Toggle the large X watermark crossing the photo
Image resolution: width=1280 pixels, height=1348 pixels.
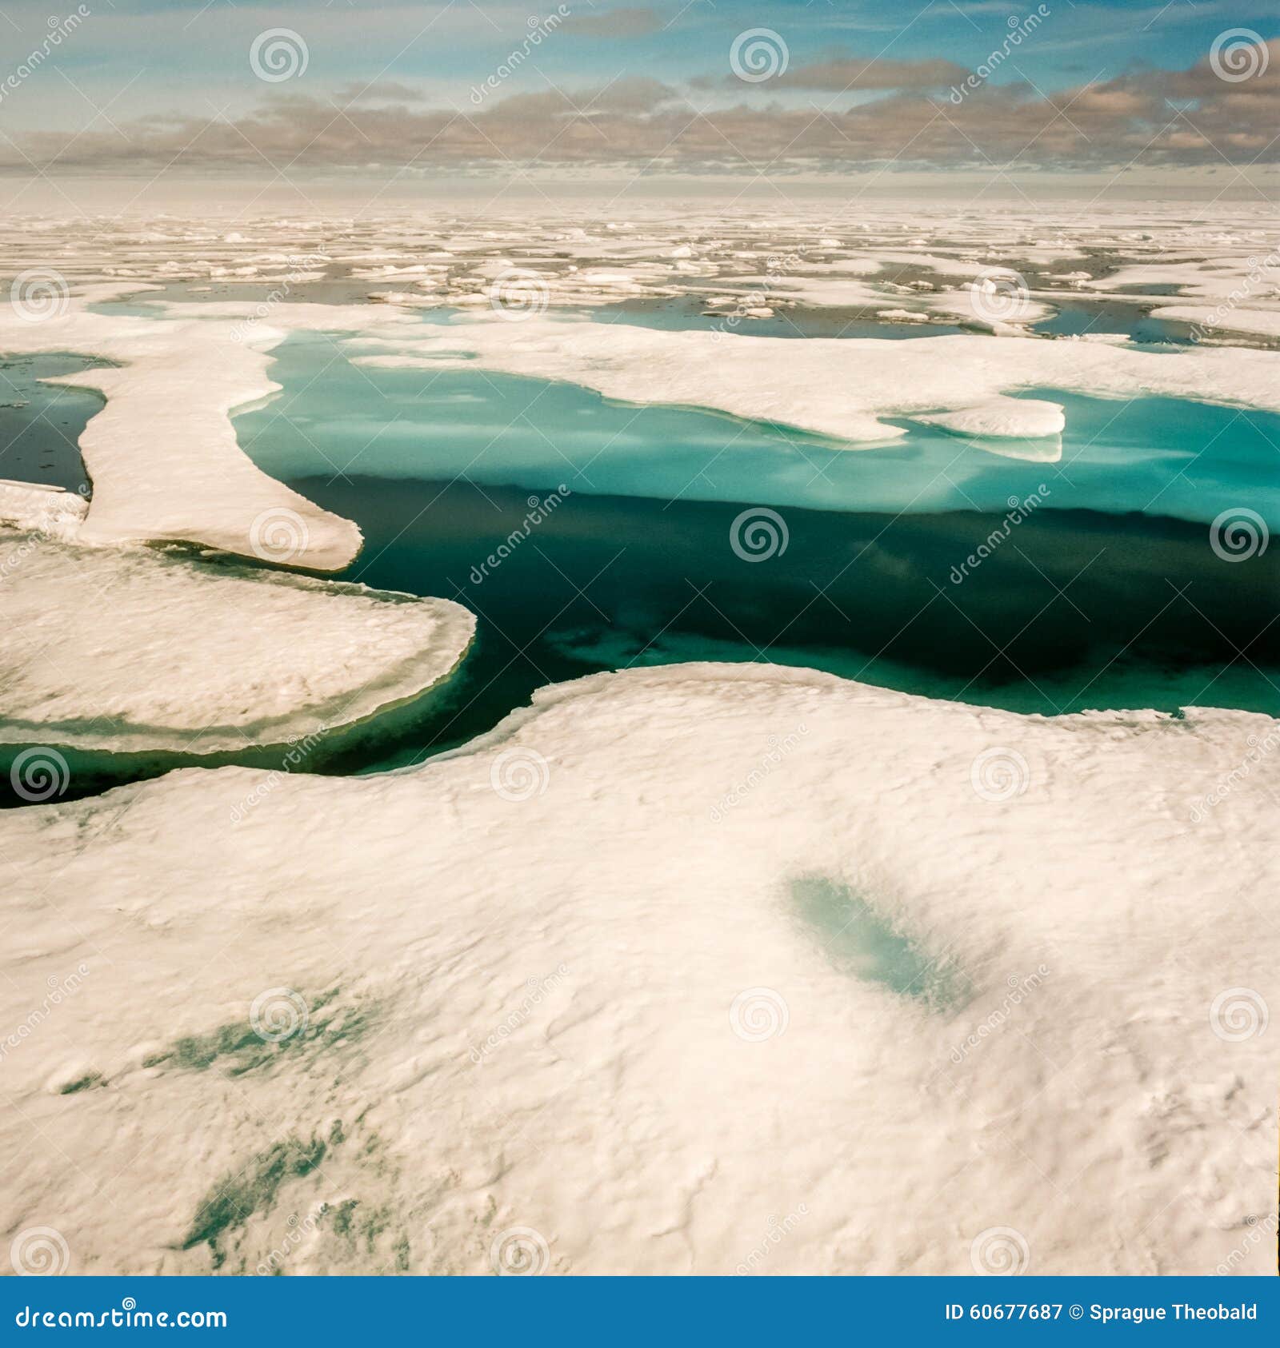point(640,674)
